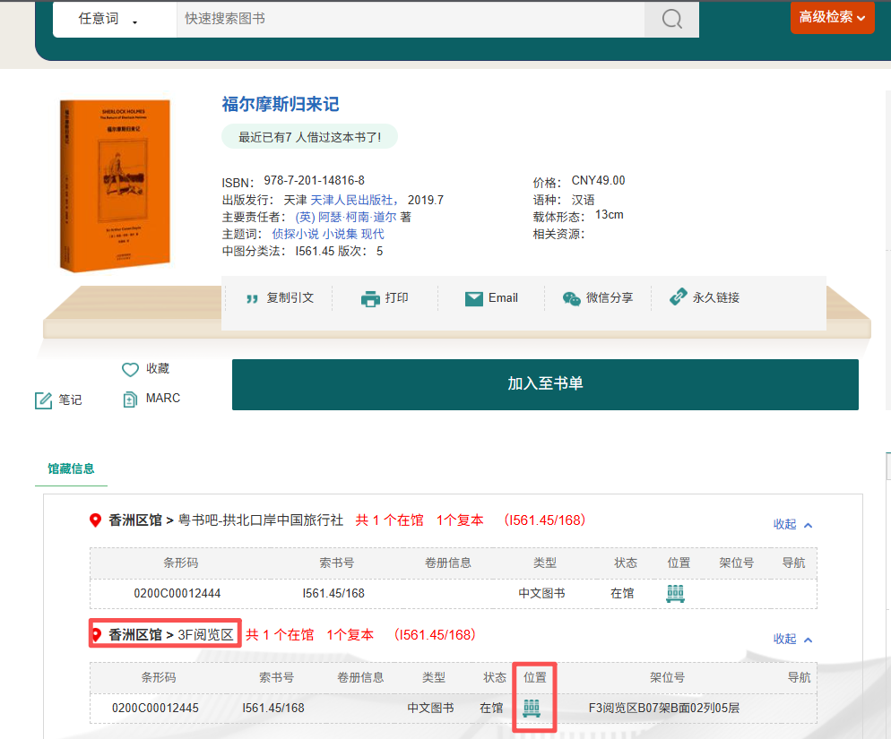Click the 加入至书单 button

(545, 384)
